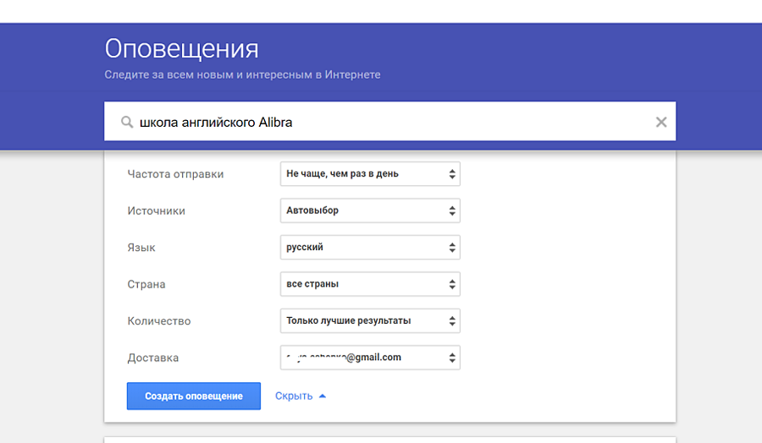Click the Частота отправки label

[175, 174]
